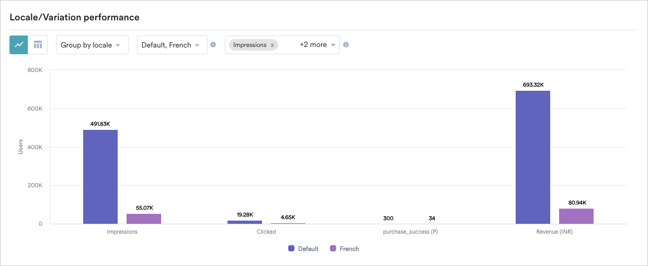Click the purchase_success (P) axis label
This screenshot has width=648, height=266.
[410, 232]
